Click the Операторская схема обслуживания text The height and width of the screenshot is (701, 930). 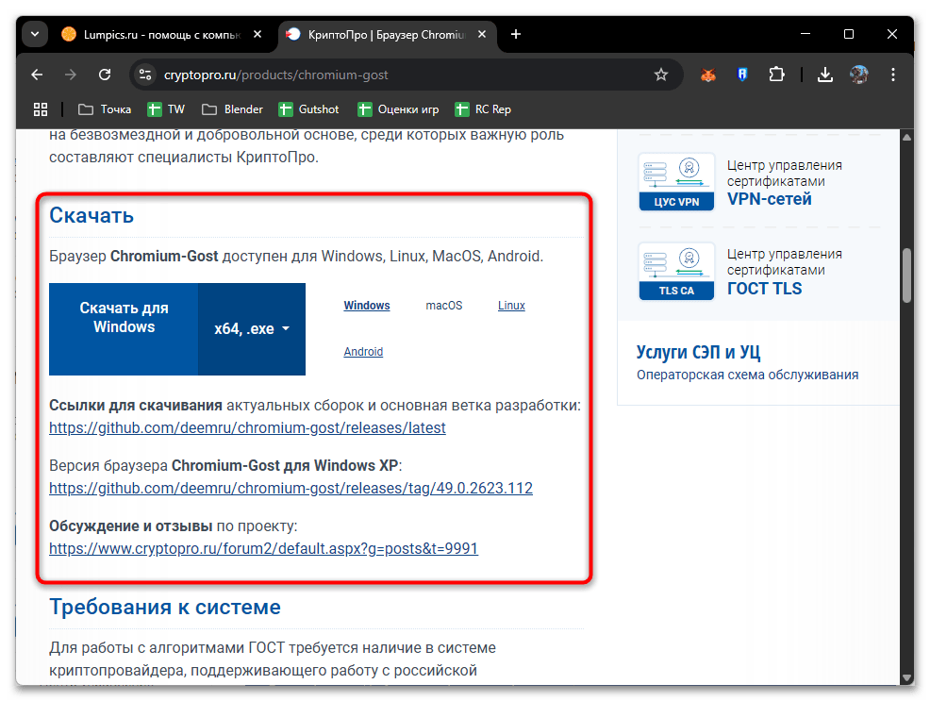(x=747, y=375)
